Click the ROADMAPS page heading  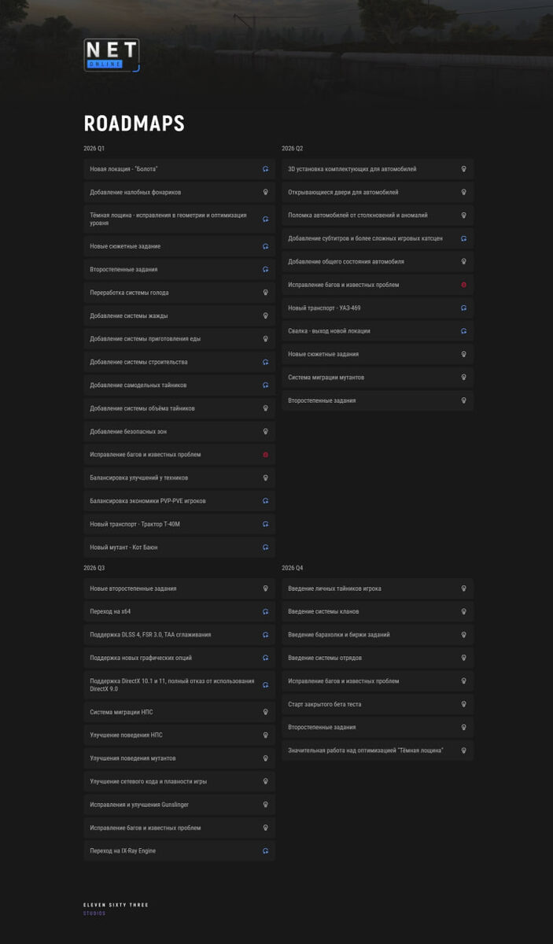click(135, 124)
